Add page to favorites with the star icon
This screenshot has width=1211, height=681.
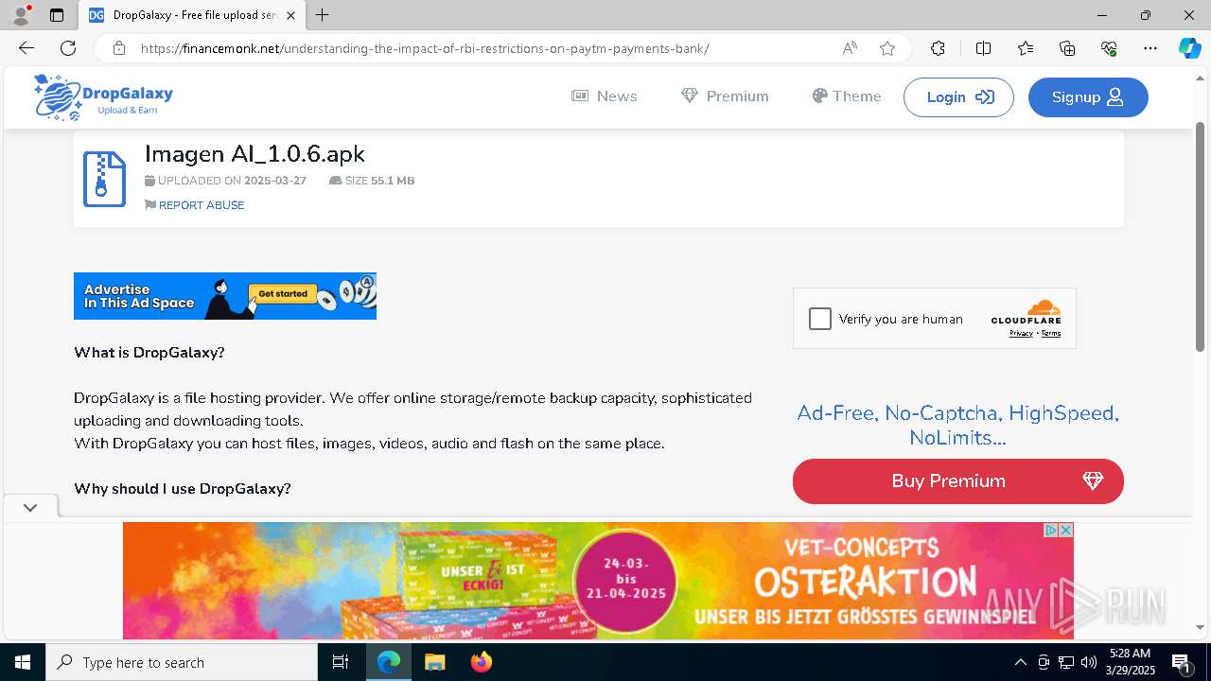tap(887, 48)
